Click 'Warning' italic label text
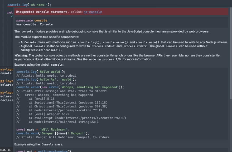Viewport: 232px width, 152px height. 21,56
